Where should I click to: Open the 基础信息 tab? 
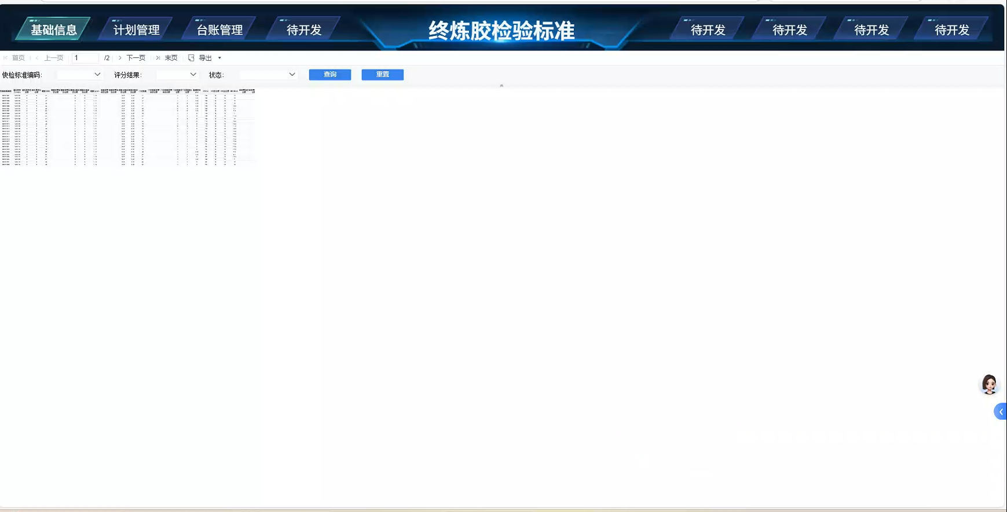pyautogui.click(x=53, y=30)
